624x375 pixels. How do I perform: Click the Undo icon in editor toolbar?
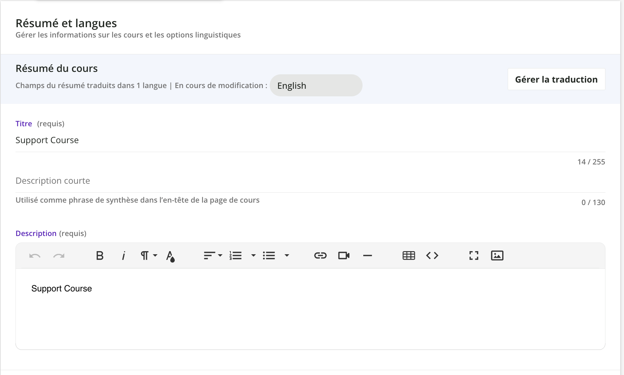35,256
